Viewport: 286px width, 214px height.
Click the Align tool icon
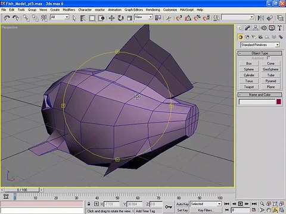click(270, 18)
